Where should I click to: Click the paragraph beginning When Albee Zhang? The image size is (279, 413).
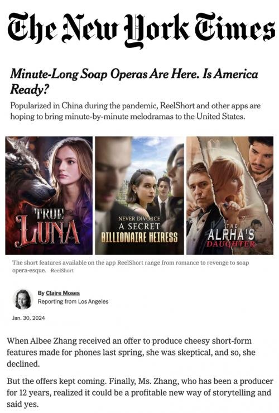tap(131, 352)
